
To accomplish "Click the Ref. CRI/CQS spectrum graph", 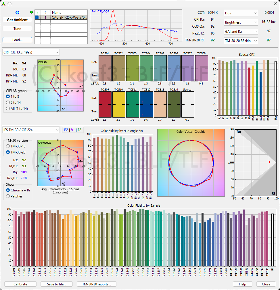I will pyautogui.click(x=136, y=25).
